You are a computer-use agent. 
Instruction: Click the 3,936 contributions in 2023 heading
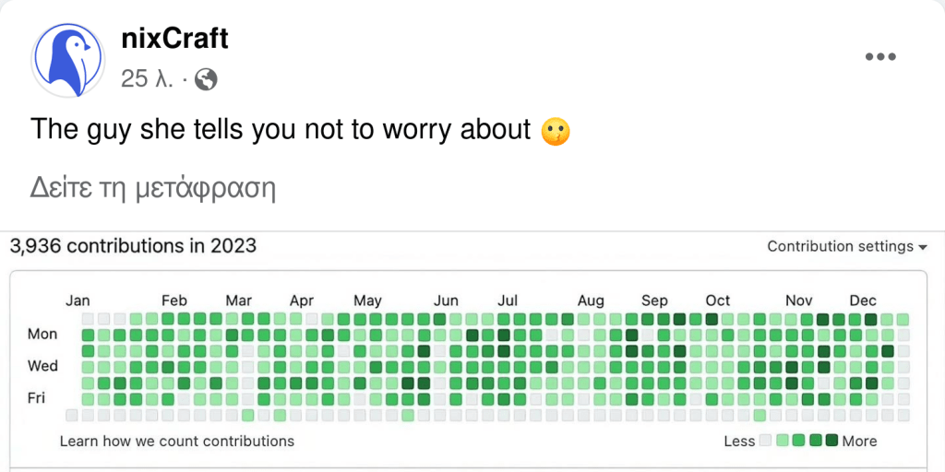tap(133, 246)
